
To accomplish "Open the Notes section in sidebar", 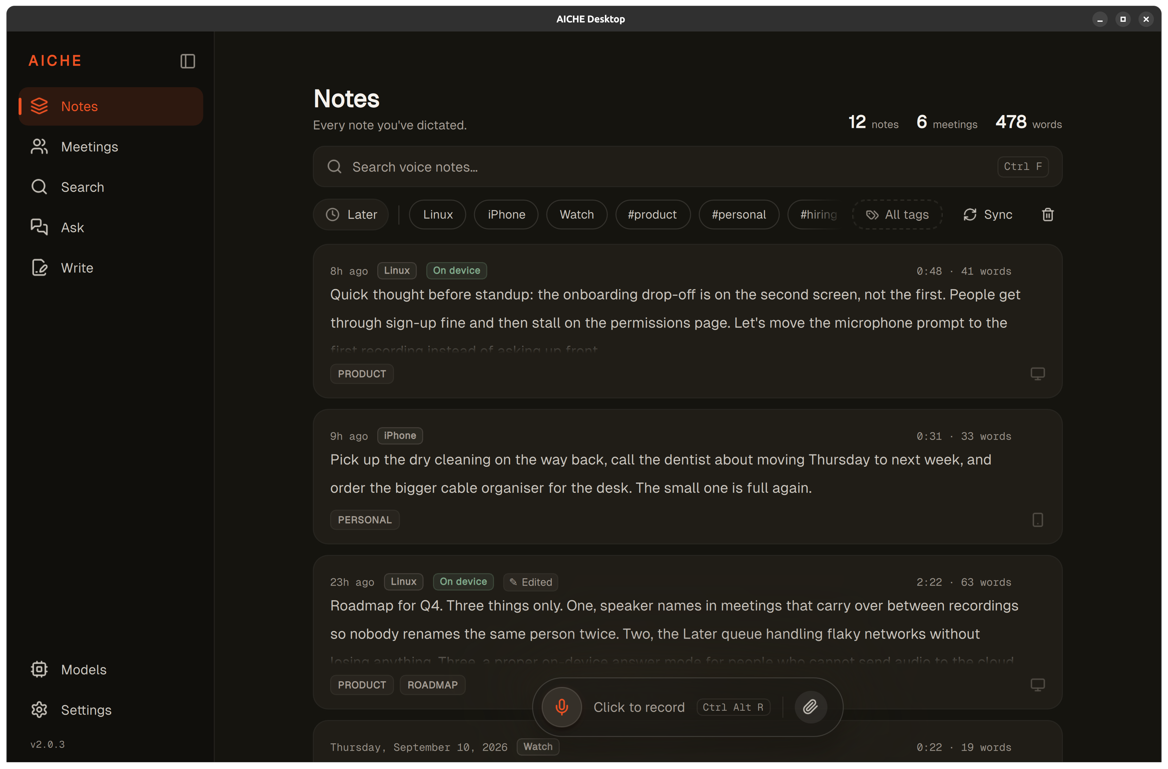I will point(111,106).
